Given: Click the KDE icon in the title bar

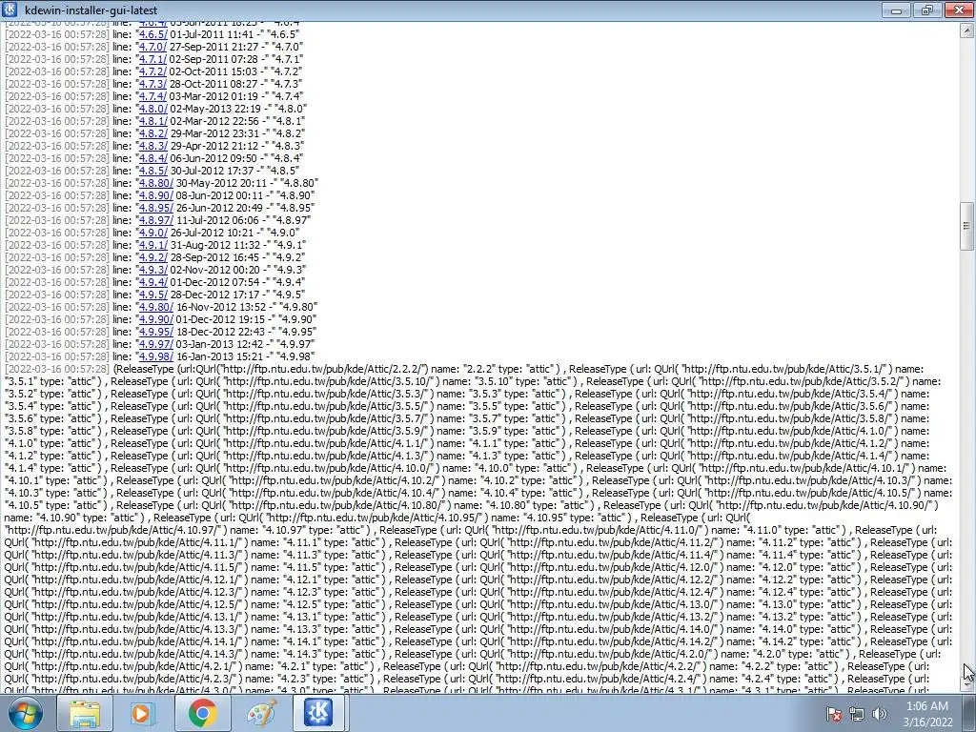Looking at the screenshot, I should click(10, 10).
